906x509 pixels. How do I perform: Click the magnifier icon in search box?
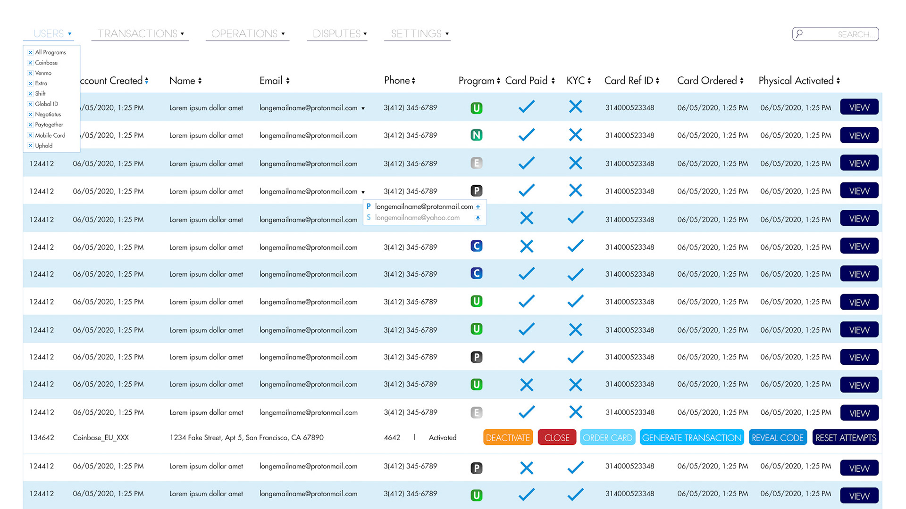click(x=799, y=34)
